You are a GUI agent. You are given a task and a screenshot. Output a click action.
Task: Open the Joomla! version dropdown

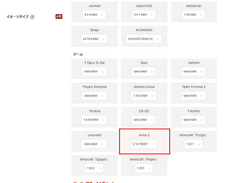point(94,15)
